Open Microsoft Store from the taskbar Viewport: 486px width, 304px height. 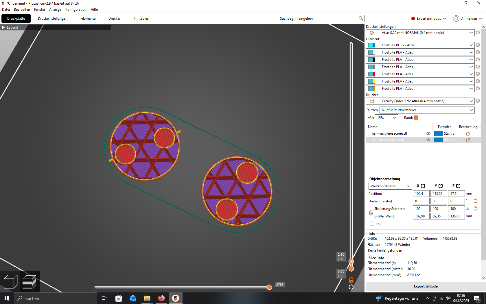click(x=119, y=298)
